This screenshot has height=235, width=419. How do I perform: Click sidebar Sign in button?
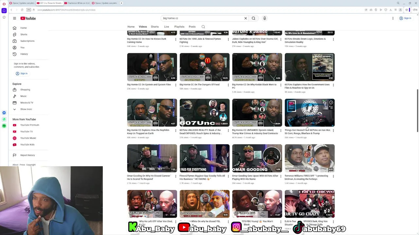(21, 73)
